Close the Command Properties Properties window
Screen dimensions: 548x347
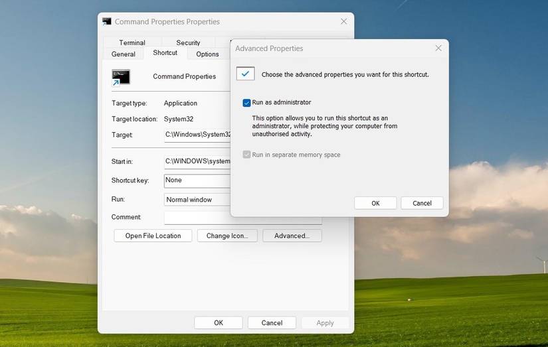(343, 21)
